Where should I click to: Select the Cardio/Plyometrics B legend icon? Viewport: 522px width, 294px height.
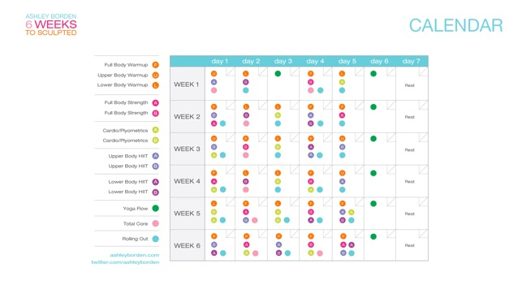click(156, 141)
